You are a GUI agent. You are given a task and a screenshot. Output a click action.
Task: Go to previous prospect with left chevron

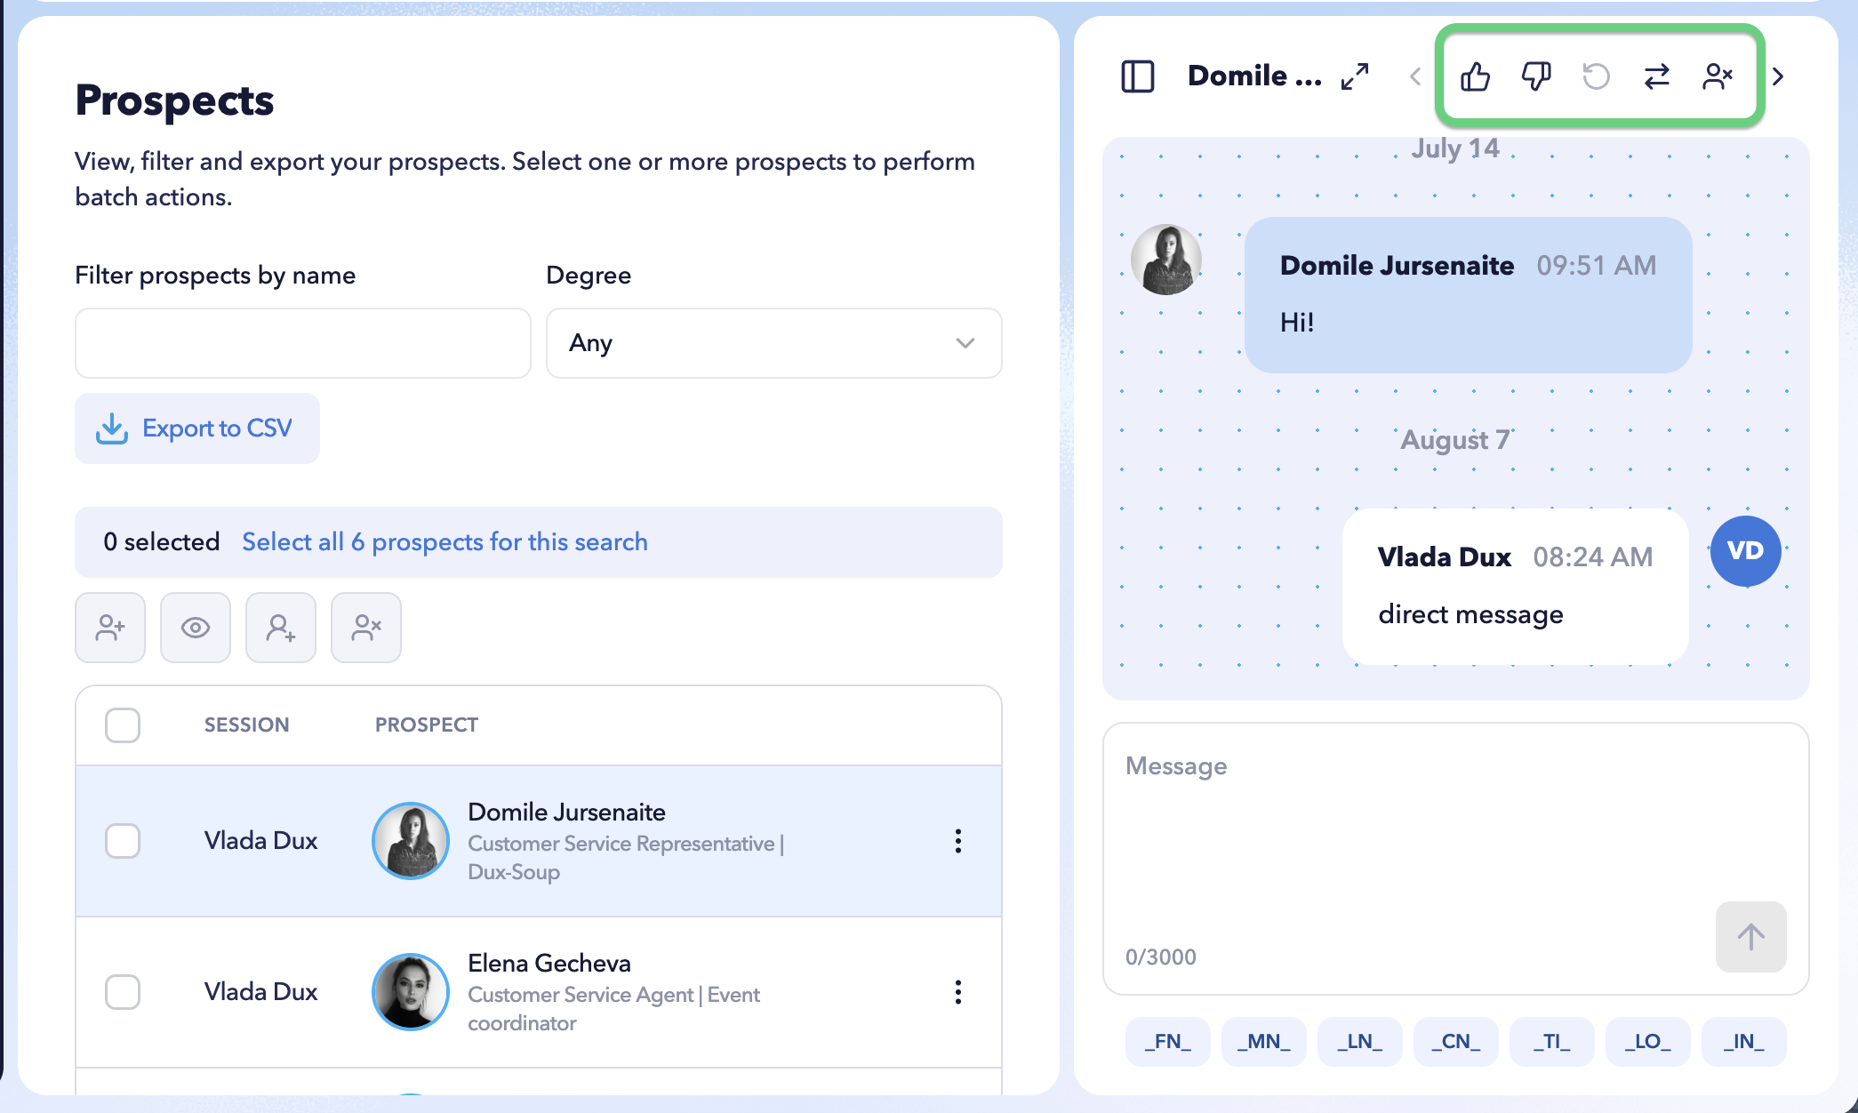(1415, 77)
